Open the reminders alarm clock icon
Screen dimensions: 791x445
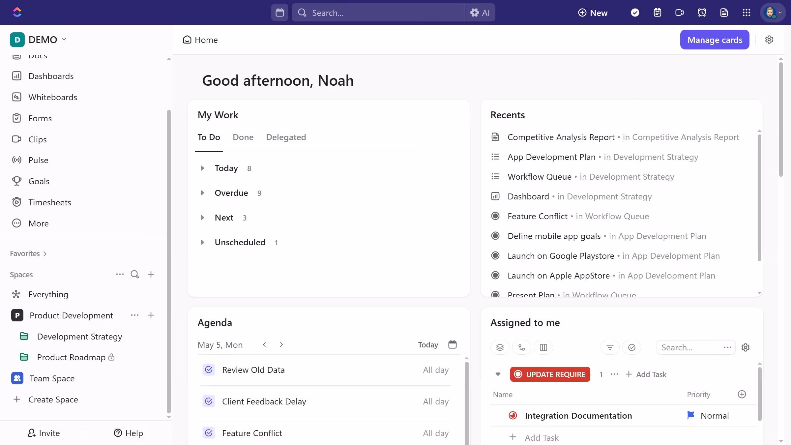click(x=702, y=13)
